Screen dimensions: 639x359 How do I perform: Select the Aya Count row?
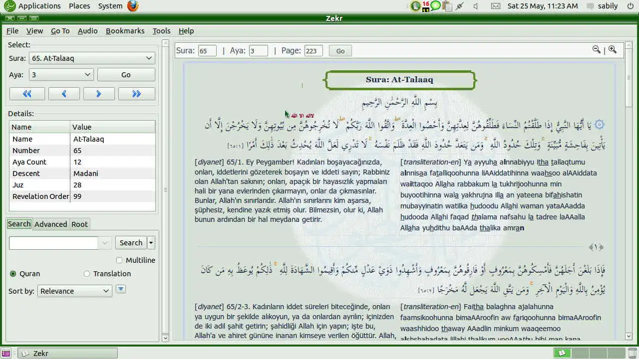point(82,162)
